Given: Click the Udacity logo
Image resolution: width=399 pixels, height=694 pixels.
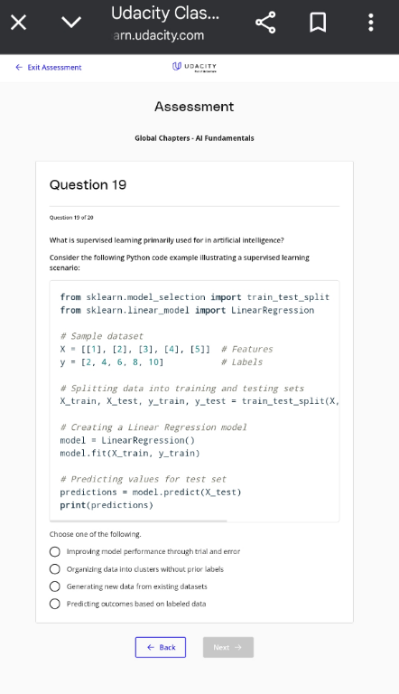Looking at the screenshot, I should [x=194, y=67].
